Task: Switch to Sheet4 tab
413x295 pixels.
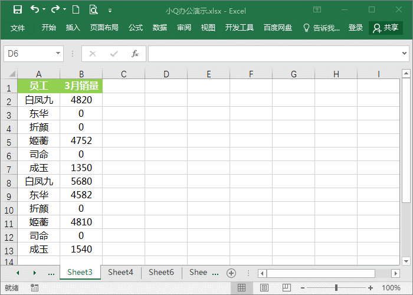Action: tap(120, 272)
